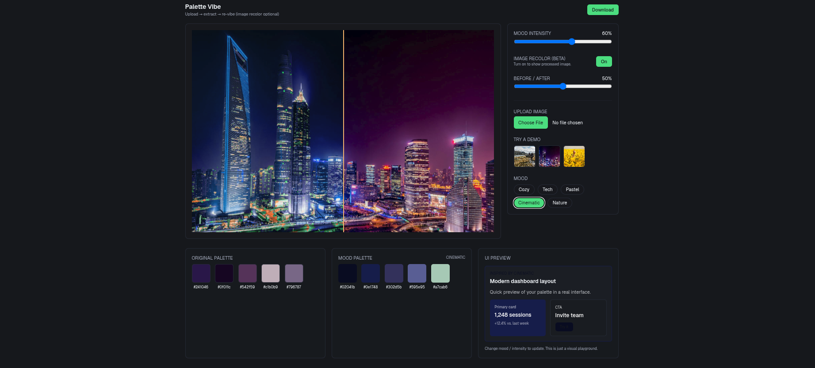
Task: Click mood swatch #02041b
Action: [x=348, y=273]
